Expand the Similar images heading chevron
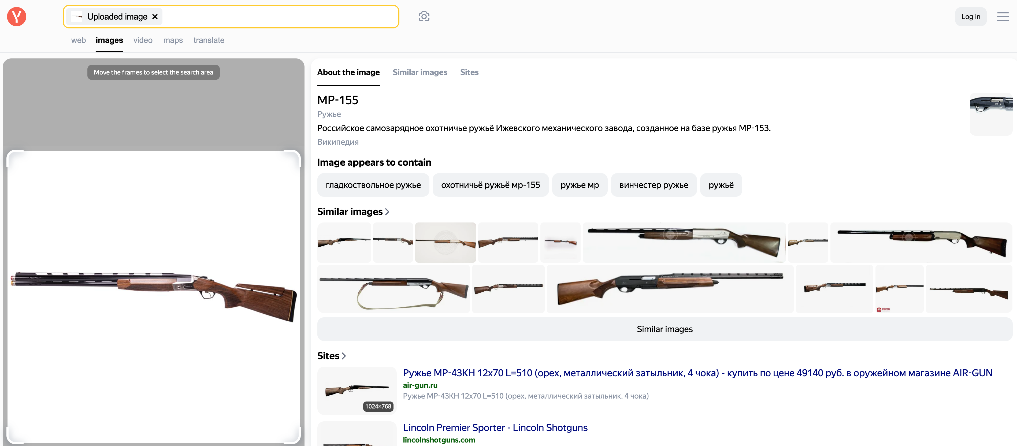The height and width of the screenshot is (446, 1017). (x=387, y=212)
